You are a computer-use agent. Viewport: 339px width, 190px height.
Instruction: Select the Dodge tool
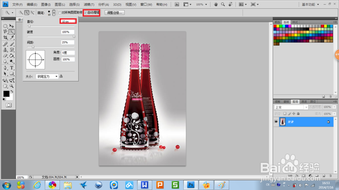click(12, 62)
